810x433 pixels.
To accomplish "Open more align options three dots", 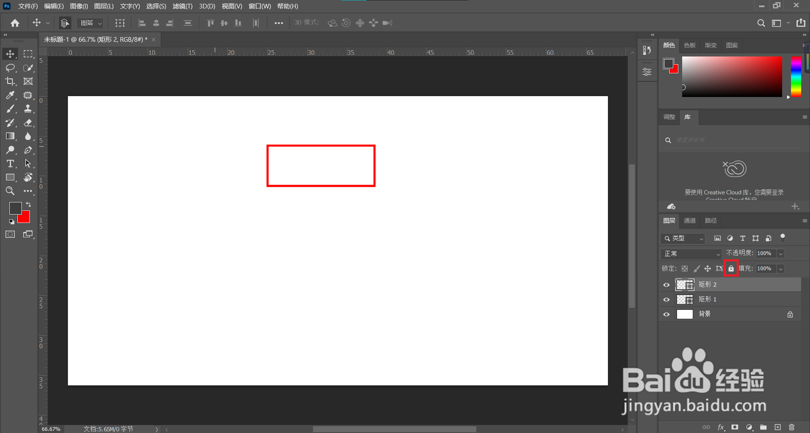I will (278, 23).
